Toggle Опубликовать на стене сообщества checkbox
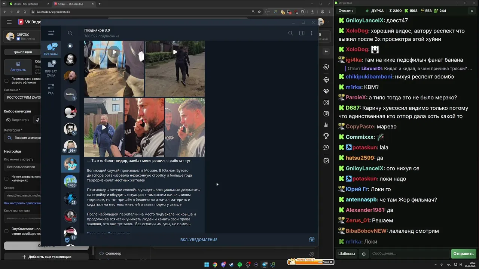 [x=6, y=231]
